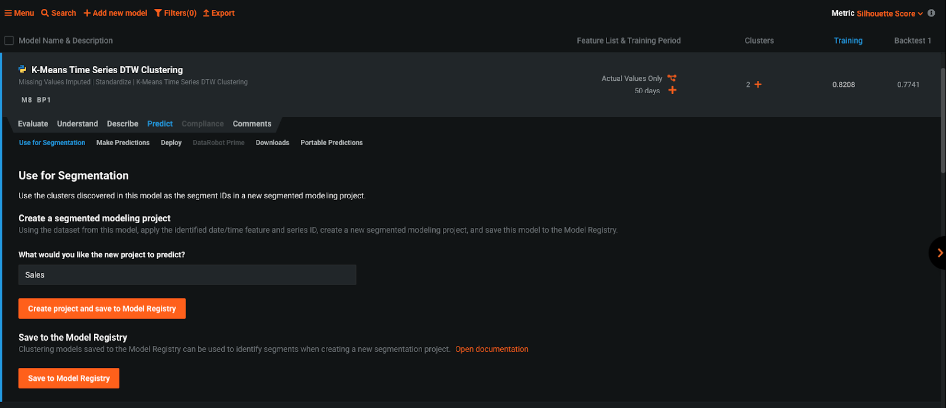Click the Clusters column header
This screenshot has height=408, width=946.
coord(759,41)
